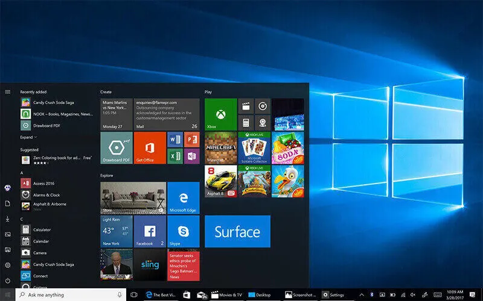This screenshot has width=483, height=301.
Task: Open the Action Center notification icon
Action: (472, 295)
